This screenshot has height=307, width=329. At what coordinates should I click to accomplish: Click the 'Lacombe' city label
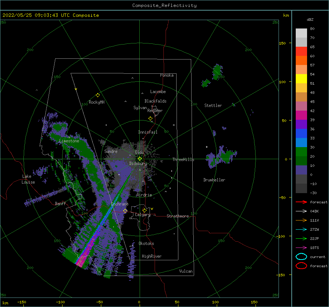pyautogui.click(x=158, y=92)
